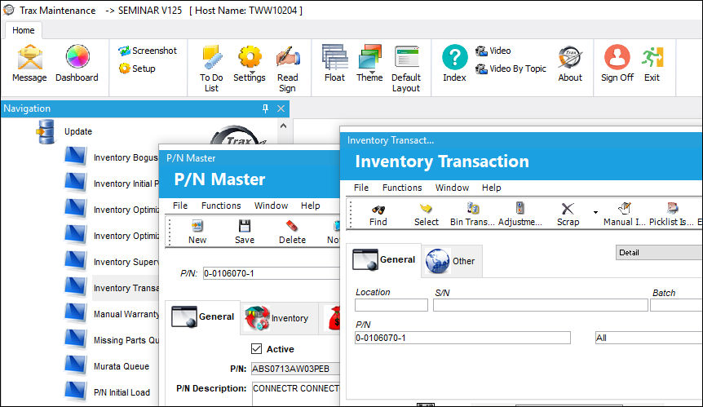Switch to Other tab in Inventory Transaction
The height and width of the screenshot is (407, 703).
point(452,261)
